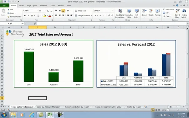Select column C header
189x118 pixels.
click(x=38, y=27)
